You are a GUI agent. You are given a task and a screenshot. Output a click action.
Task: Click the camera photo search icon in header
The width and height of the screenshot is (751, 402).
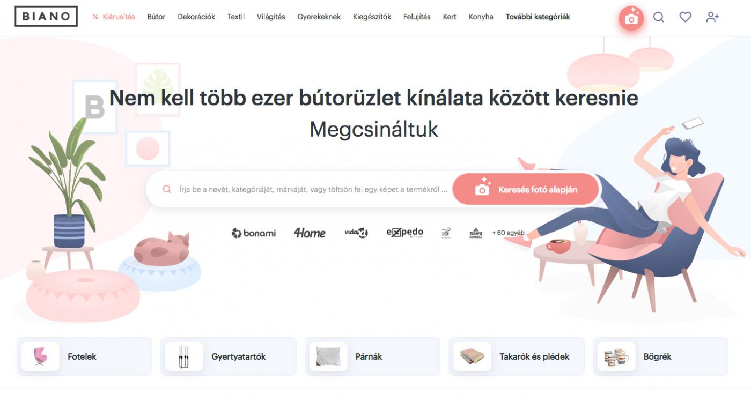pos(631,18)
